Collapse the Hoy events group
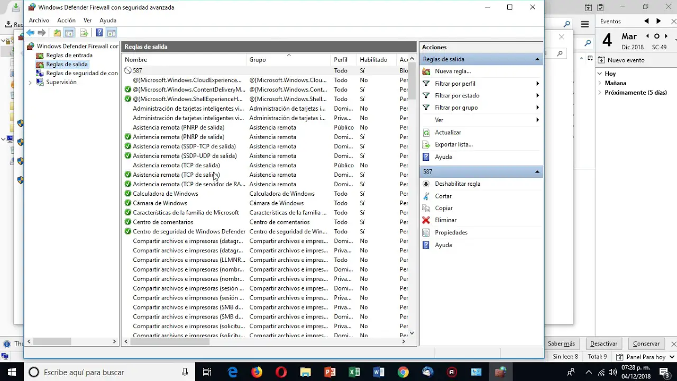This screenshot has height=381, width=677. (x=600, y=74)
